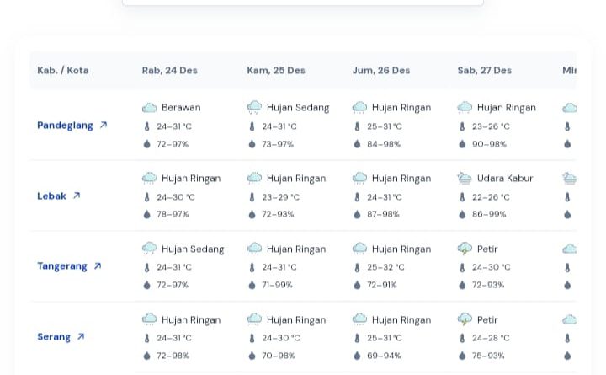Click Pandeglang's Wednesday cloudy weather icon
606x375 pixels.
[x=149, y=108]
